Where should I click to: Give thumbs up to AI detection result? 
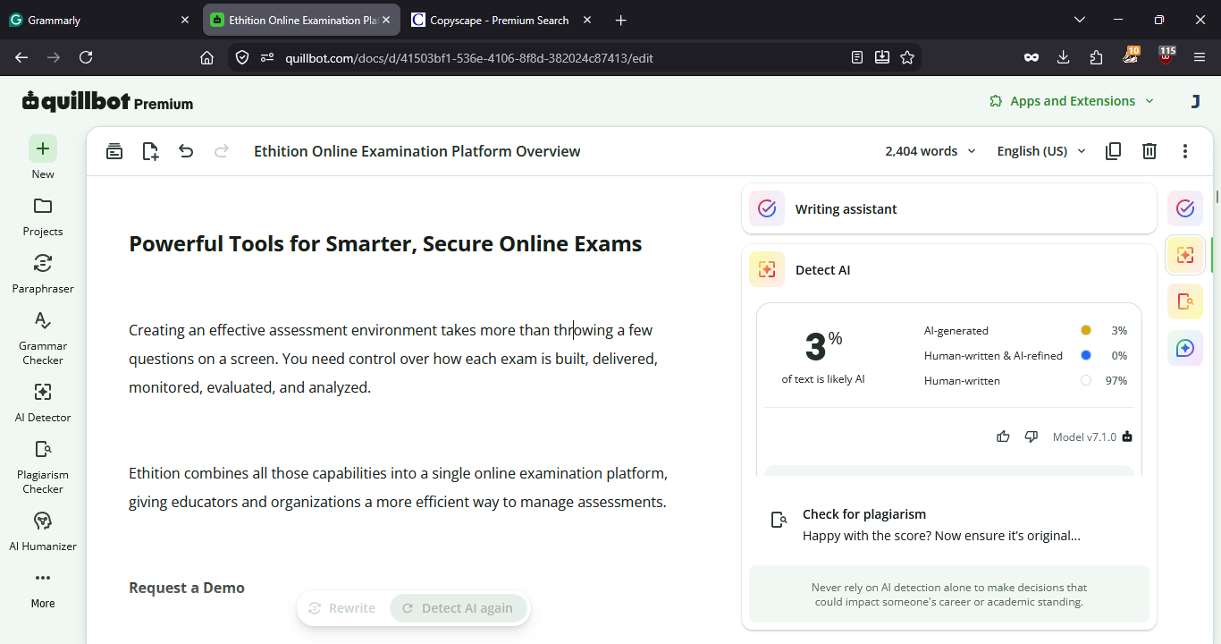pyautogui.click(x=1003, y=436)
